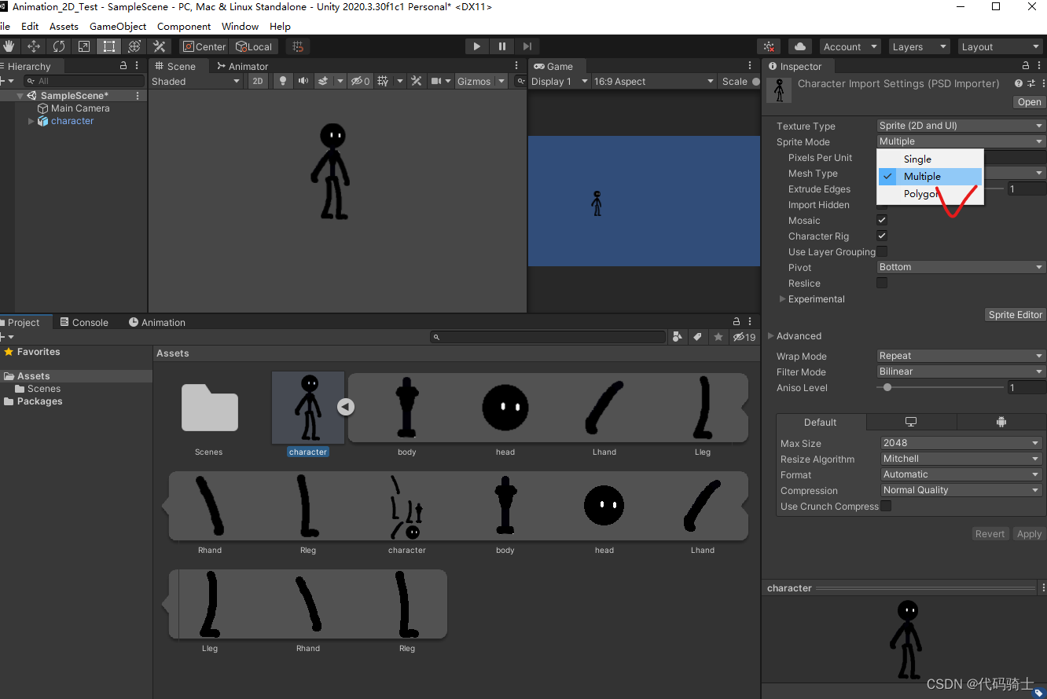Open the Pivot dropdown set to Bottom
The height and width of the screenshot is (699, 1047).
[960, 267]
